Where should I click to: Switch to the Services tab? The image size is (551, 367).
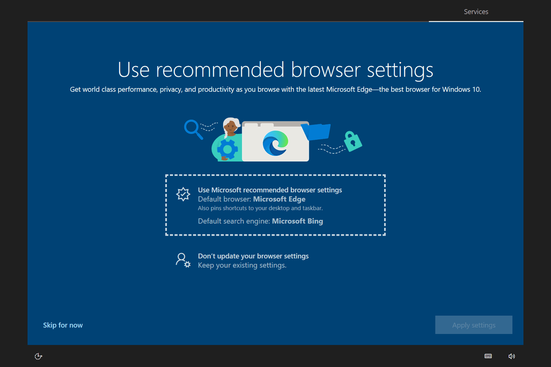coord(476,12)
